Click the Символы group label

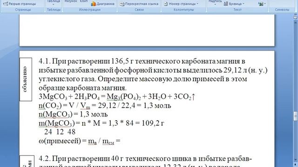(282, 9)
